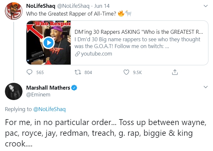213x151 pixels.
Task: Open the share icon menu
Action: click(x=175, y=72)
